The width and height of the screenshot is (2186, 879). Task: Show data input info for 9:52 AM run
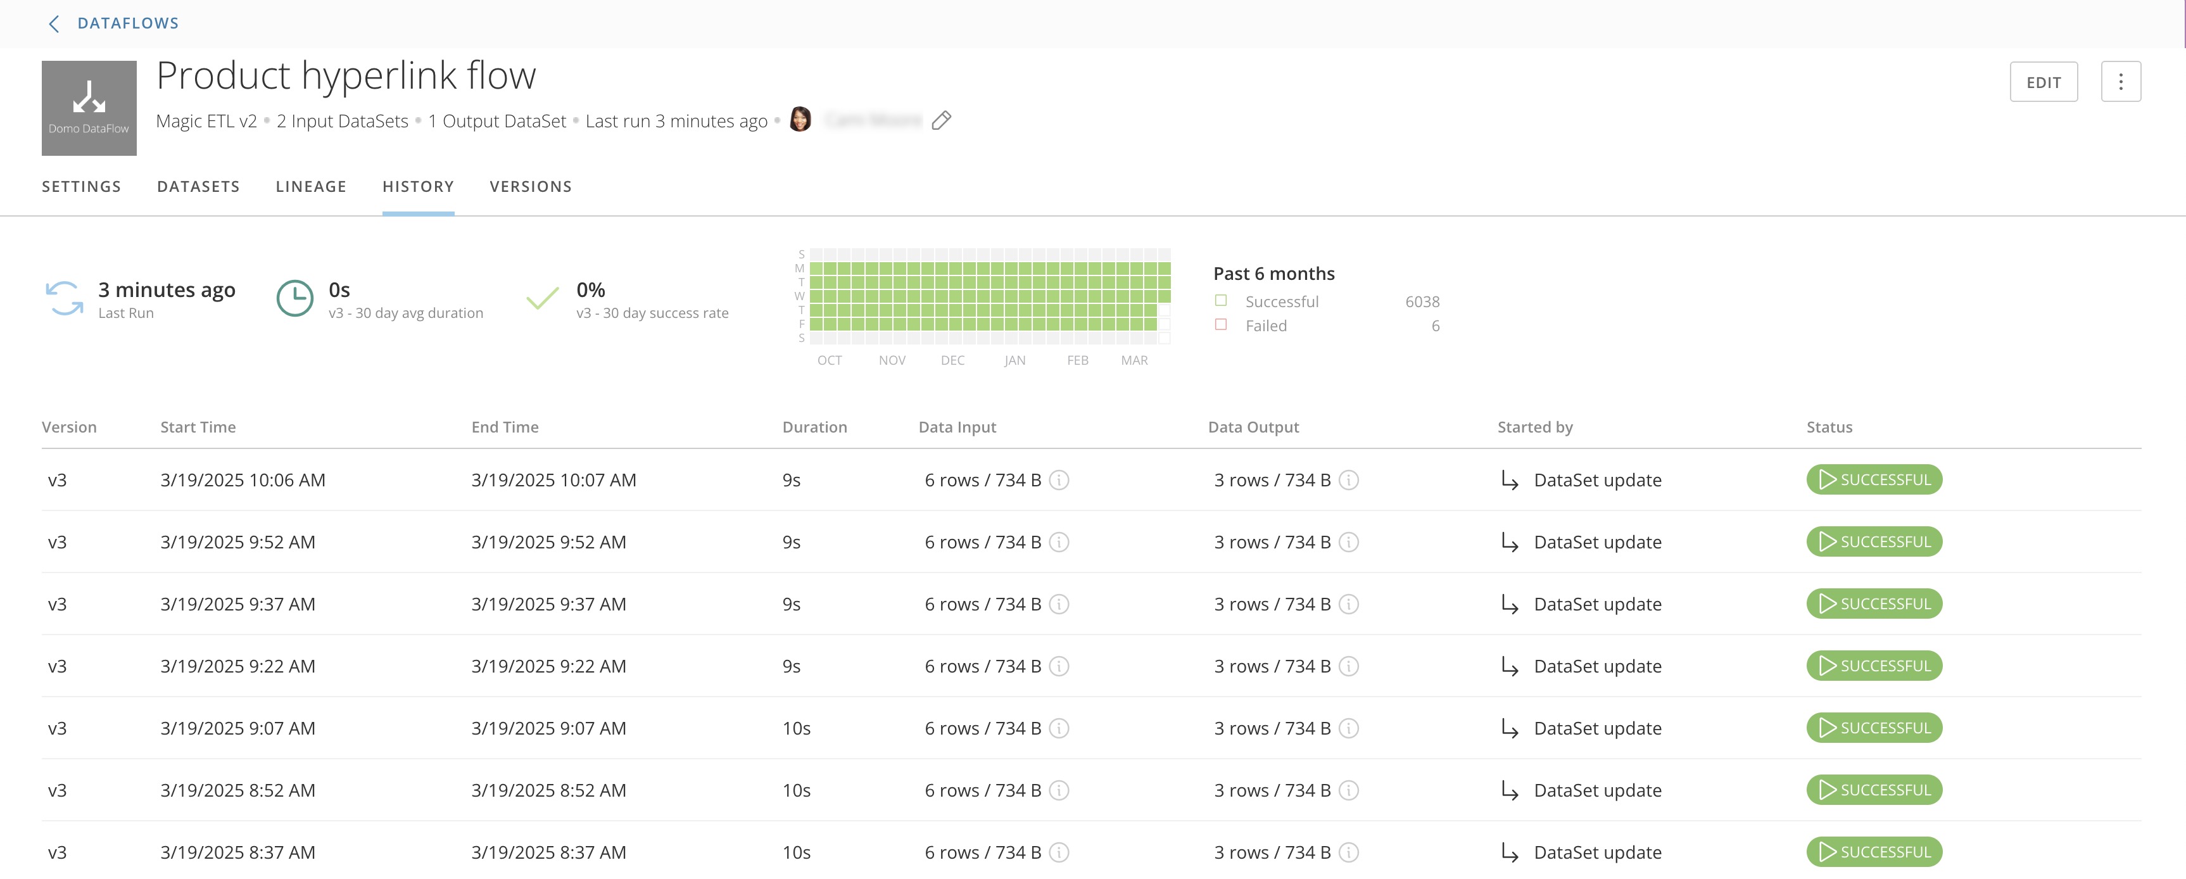click(x=1059, y=542)
